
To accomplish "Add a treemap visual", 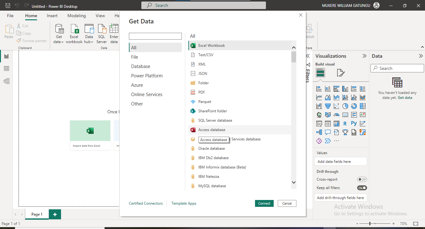I will pyautogui.click(x=362, y=106).
